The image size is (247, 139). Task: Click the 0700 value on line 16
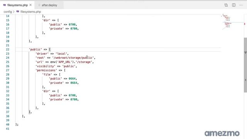pyautogui.click(x=72, y=24)
